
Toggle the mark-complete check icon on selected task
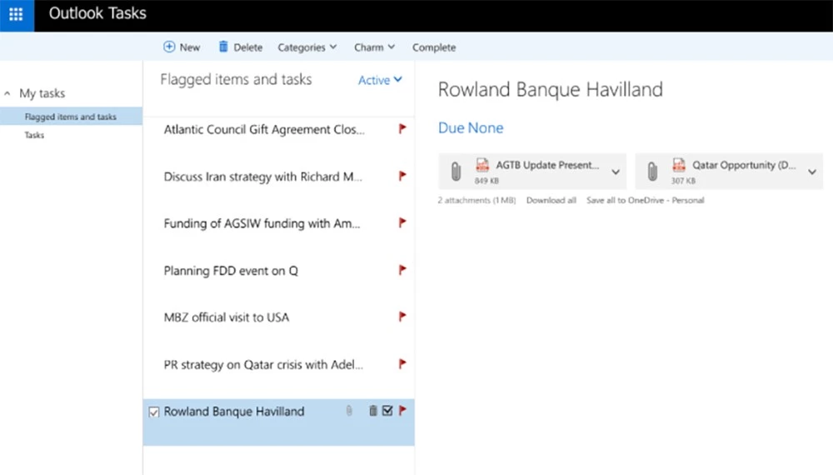387,411
